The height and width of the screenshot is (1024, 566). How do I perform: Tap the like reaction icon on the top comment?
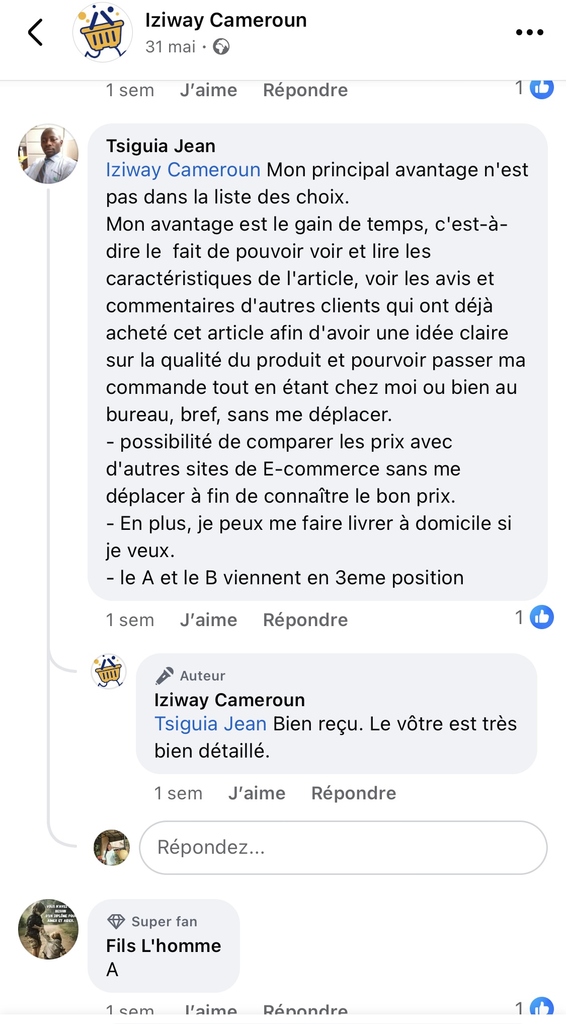(542, 88)
